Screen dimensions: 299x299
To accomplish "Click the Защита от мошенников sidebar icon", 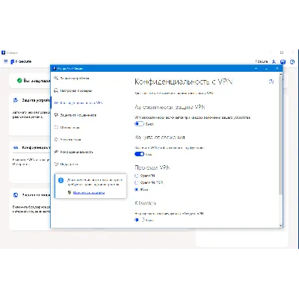I will (56, 115).
